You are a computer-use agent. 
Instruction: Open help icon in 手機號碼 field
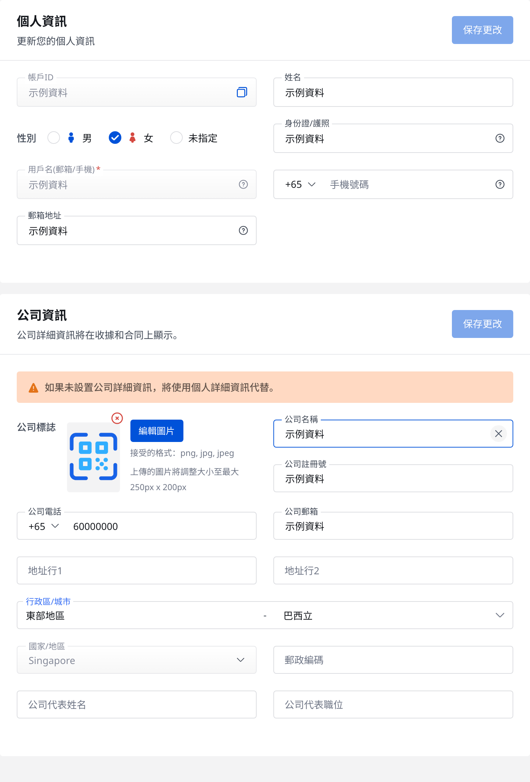500,184
